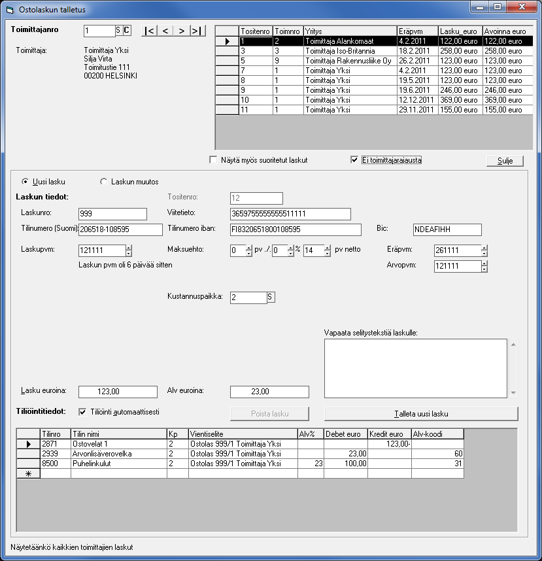Click Eräpvm column header in invoice list
This screenshot has height=561, width=542.
click(x=418, y=31)
